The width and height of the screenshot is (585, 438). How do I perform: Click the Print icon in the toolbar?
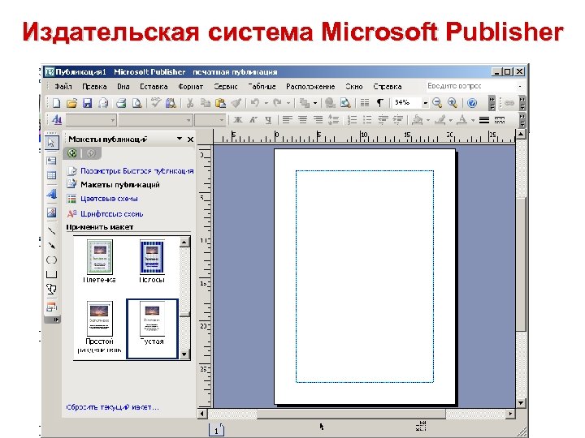pyautogui.click(x=121, y=103)
